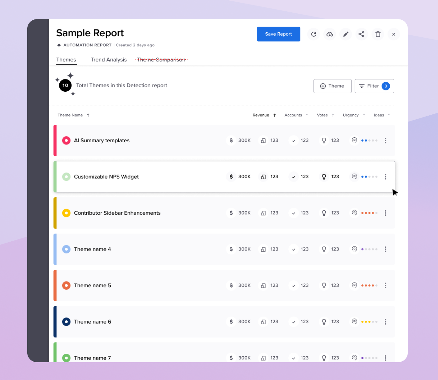Click the urgency head icon in Customizable NPS Widget row

pyautogui.click(x=354, y=177)
